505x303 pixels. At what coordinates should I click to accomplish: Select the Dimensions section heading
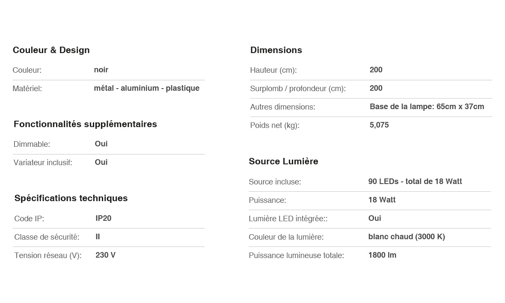click(276, 50)
